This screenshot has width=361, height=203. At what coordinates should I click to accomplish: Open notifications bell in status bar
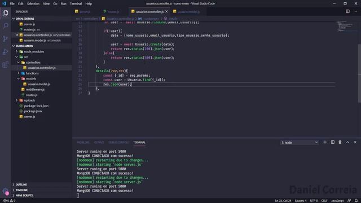coord(356,201)
